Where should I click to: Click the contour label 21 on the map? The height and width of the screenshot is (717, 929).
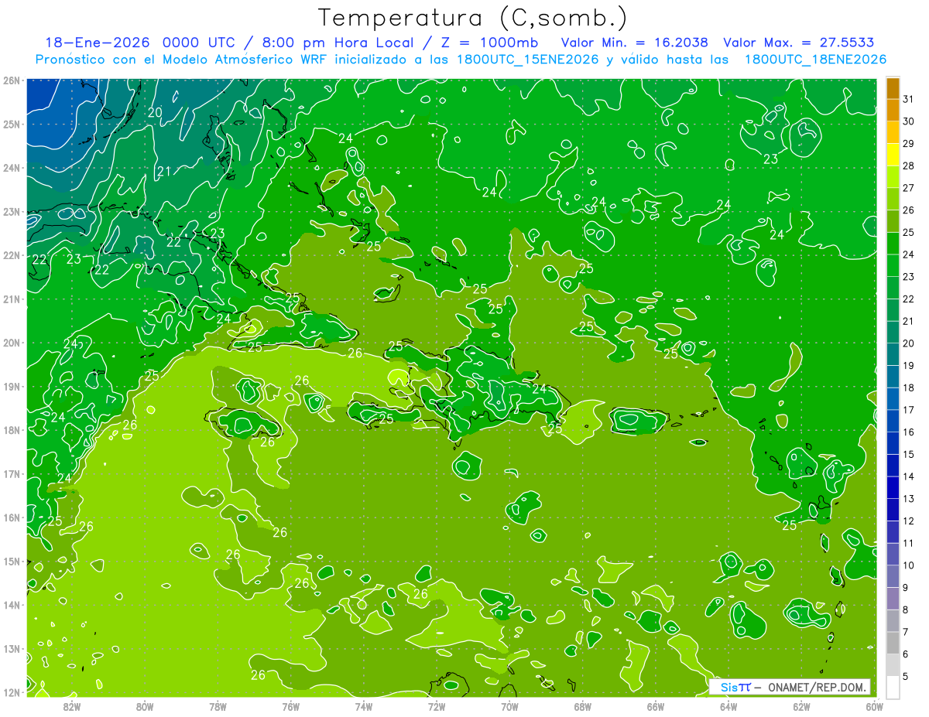click(x=163, y=171)
